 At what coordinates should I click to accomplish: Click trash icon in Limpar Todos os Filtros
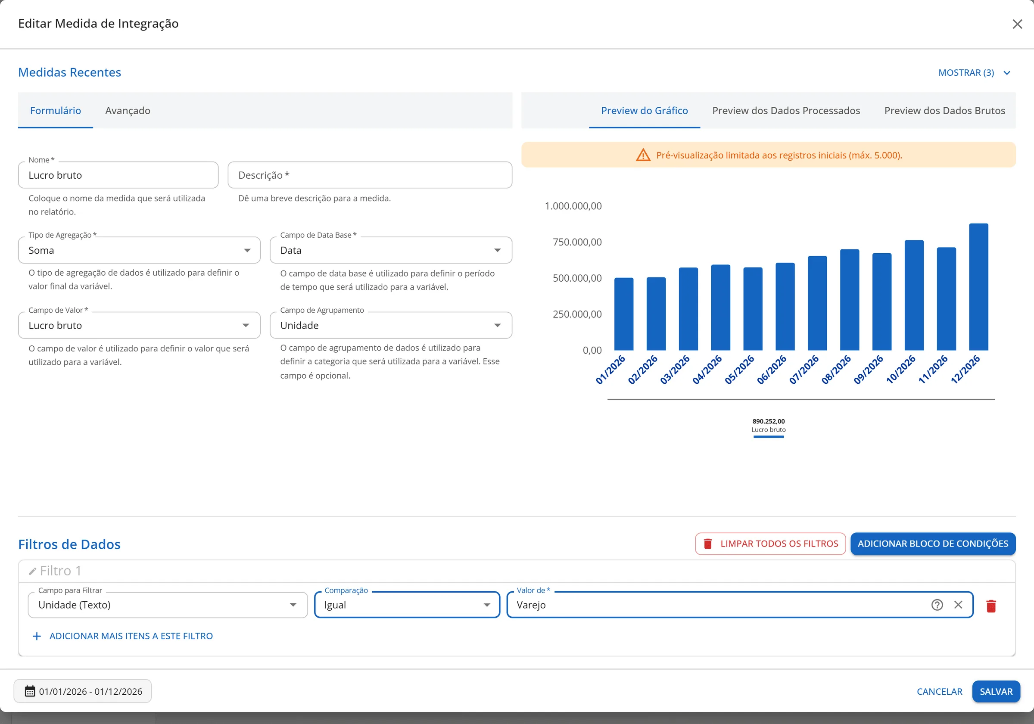click(x=707, y=544)
